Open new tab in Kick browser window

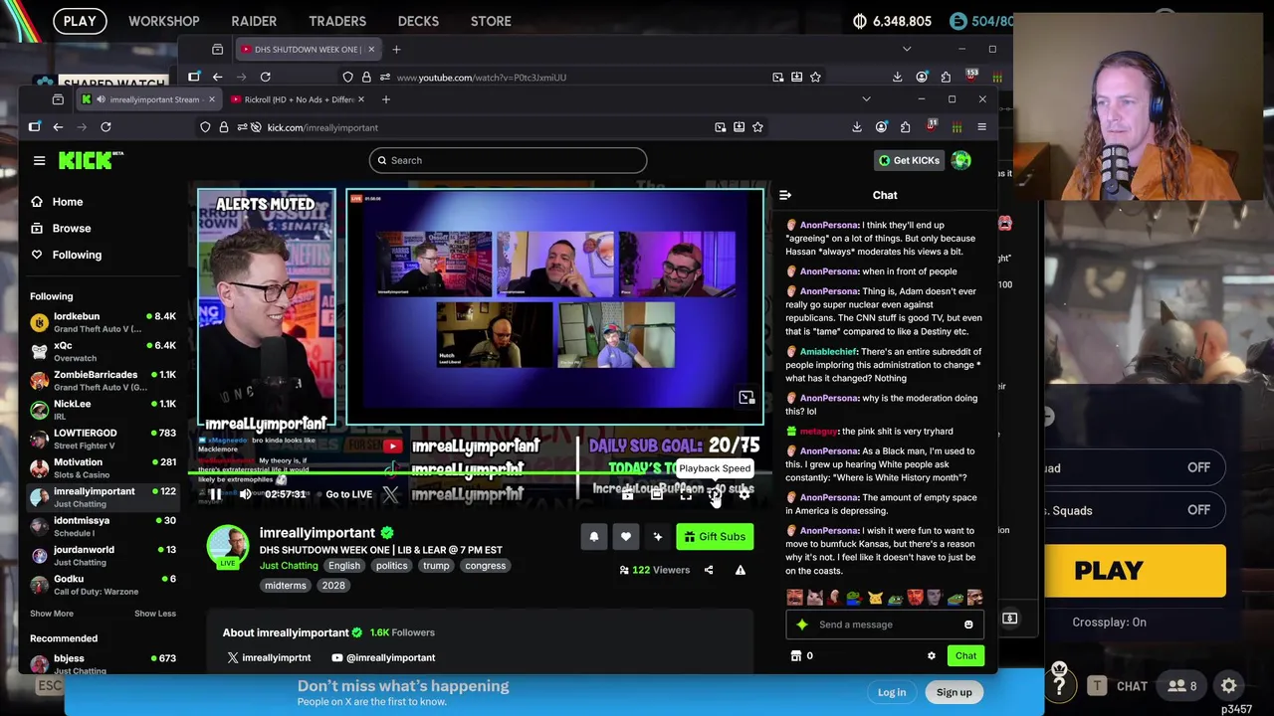click(386, 99)
